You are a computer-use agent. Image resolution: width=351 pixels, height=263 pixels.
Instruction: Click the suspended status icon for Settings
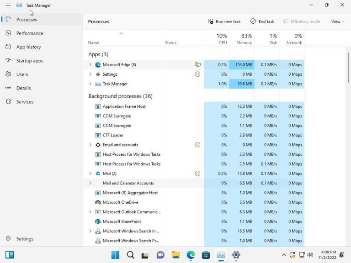point(197,74)
